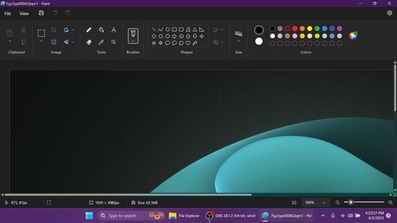
Task: Select the Rounded rectangle shape
Action: [181, 30]
